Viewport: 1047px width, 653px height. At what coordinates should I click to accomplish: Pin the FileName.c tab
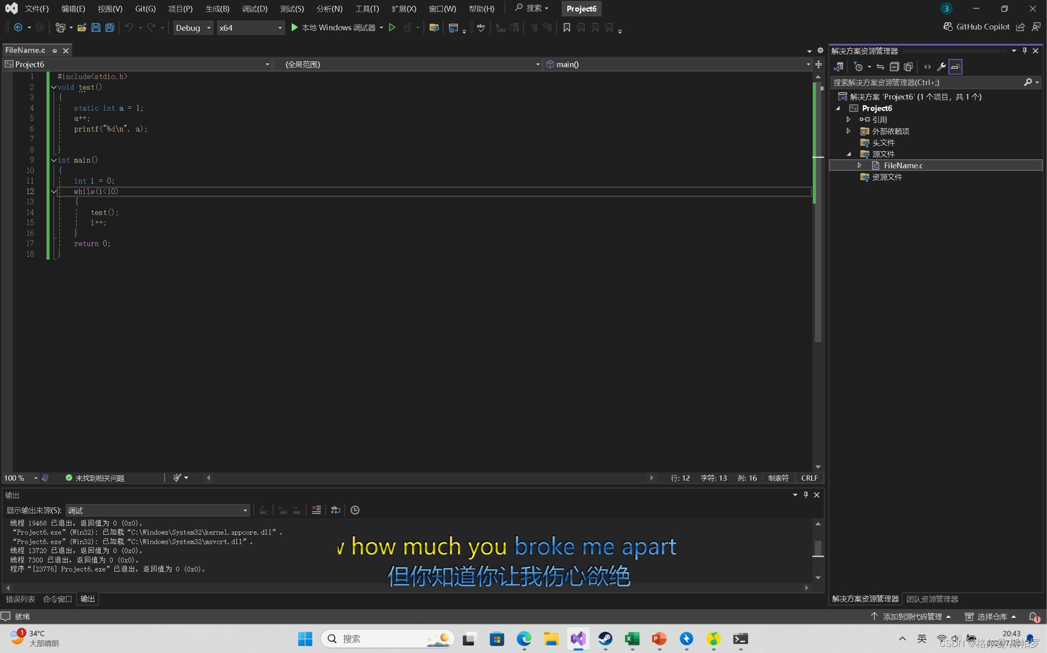point(55,51)
